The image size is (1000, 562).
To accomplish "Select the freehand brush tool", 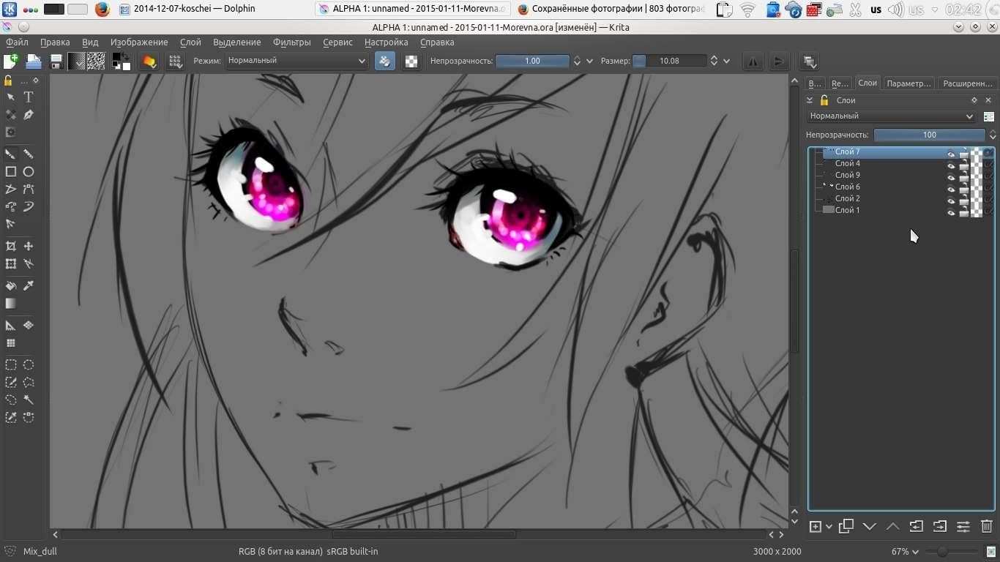I will [10, 154].
